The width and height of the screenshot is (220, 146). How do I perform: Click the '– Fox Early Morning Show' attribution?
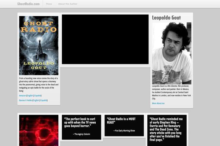(124, 131)
